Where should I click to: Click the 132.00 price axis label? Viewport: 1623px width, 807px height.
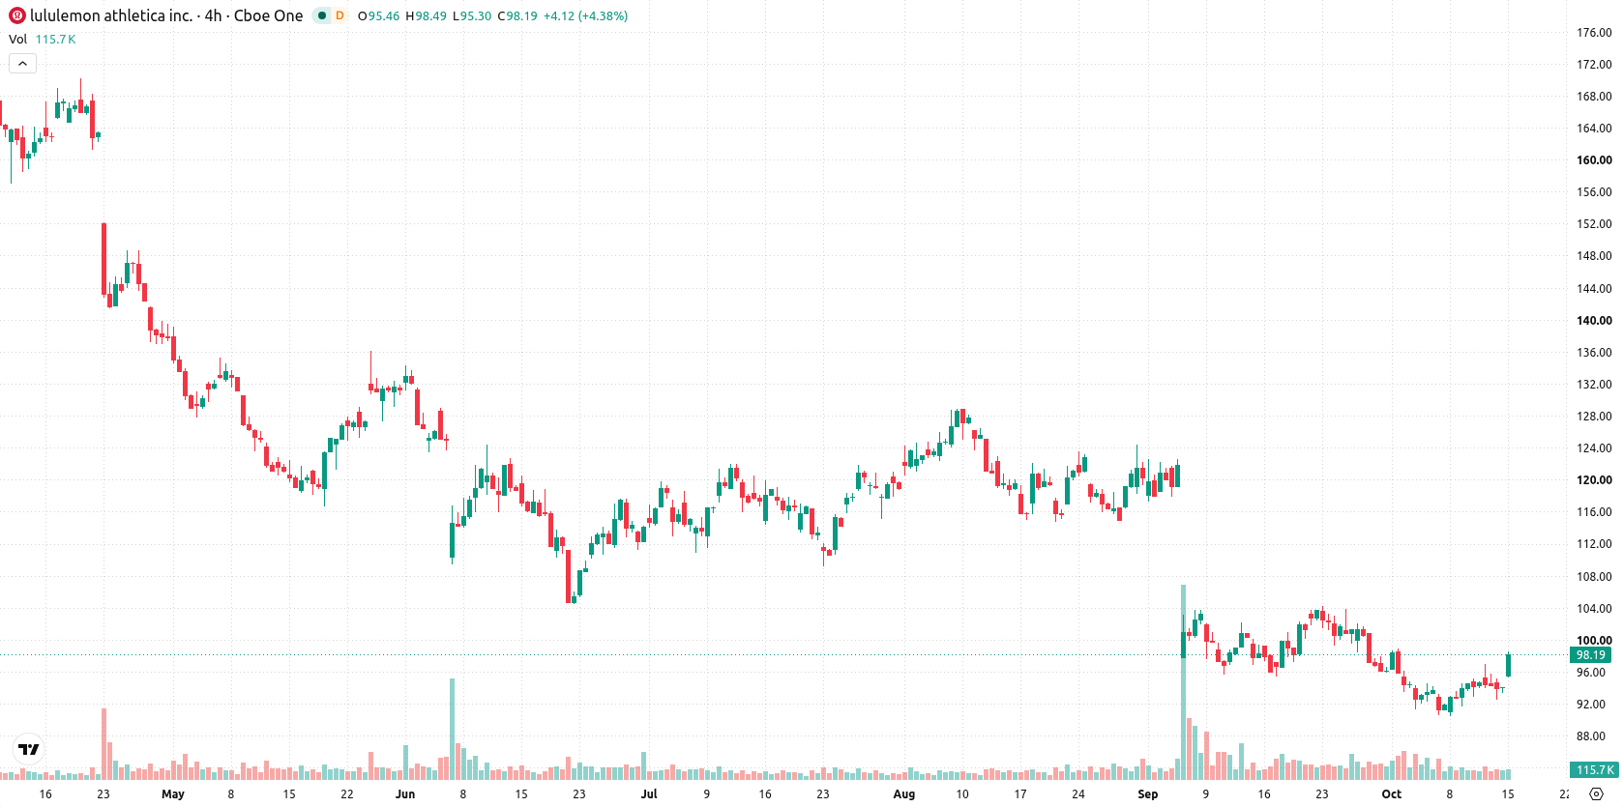[1594, 385]
